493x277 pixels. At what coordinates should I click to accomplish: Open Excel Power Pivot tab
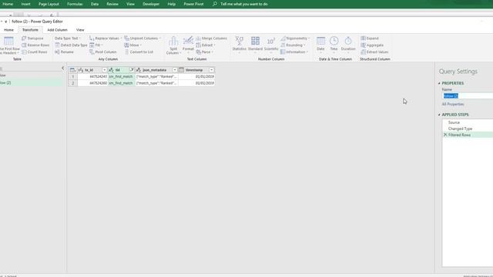[193, 4]
